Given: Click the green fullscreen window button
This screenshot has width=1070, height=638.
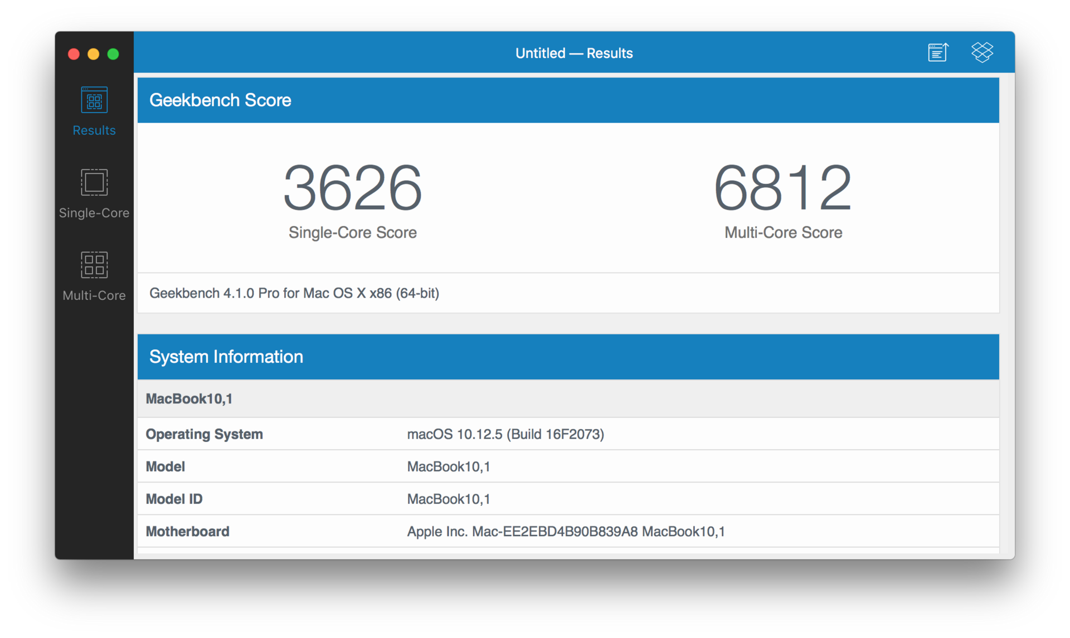Looking at the screenshot, I should [113, 54].
